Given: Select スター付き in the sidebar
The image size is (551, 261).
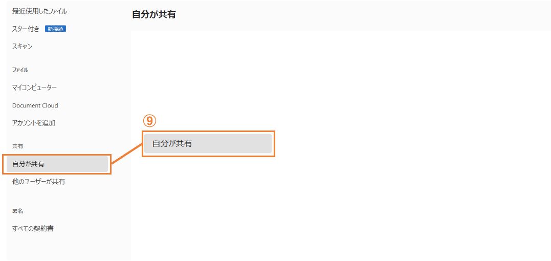Looking at the screenshot, I should click(x=26, y=29).
